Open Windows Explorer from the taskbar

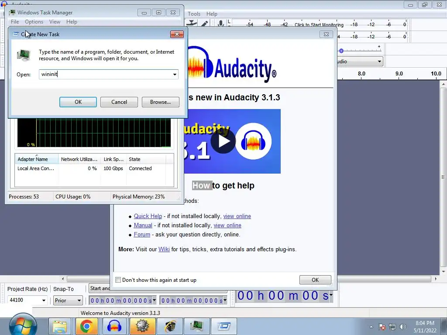[x=60, y=326]
